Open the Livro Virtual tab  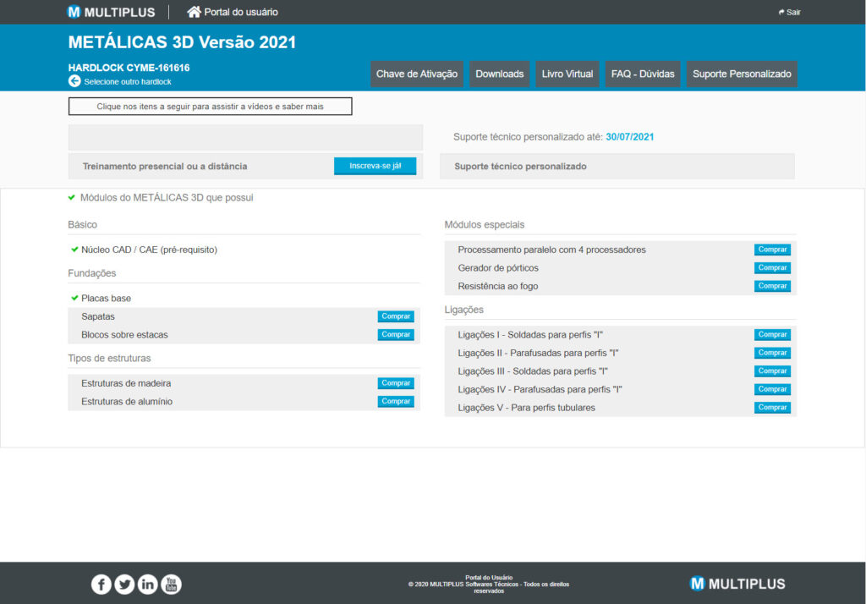567,74
